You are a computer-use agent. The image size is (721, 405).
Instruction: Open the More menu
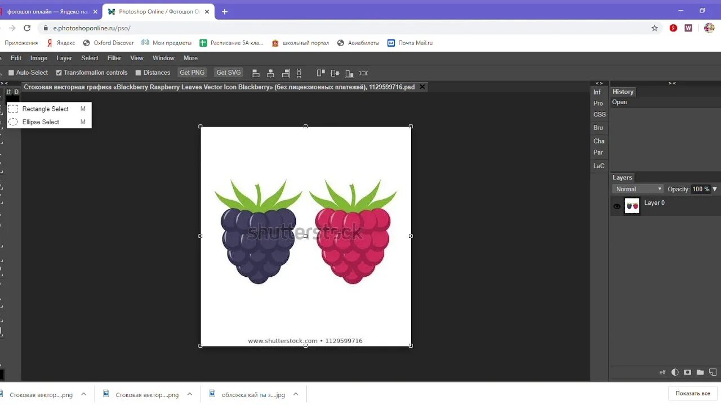point(190,58)
